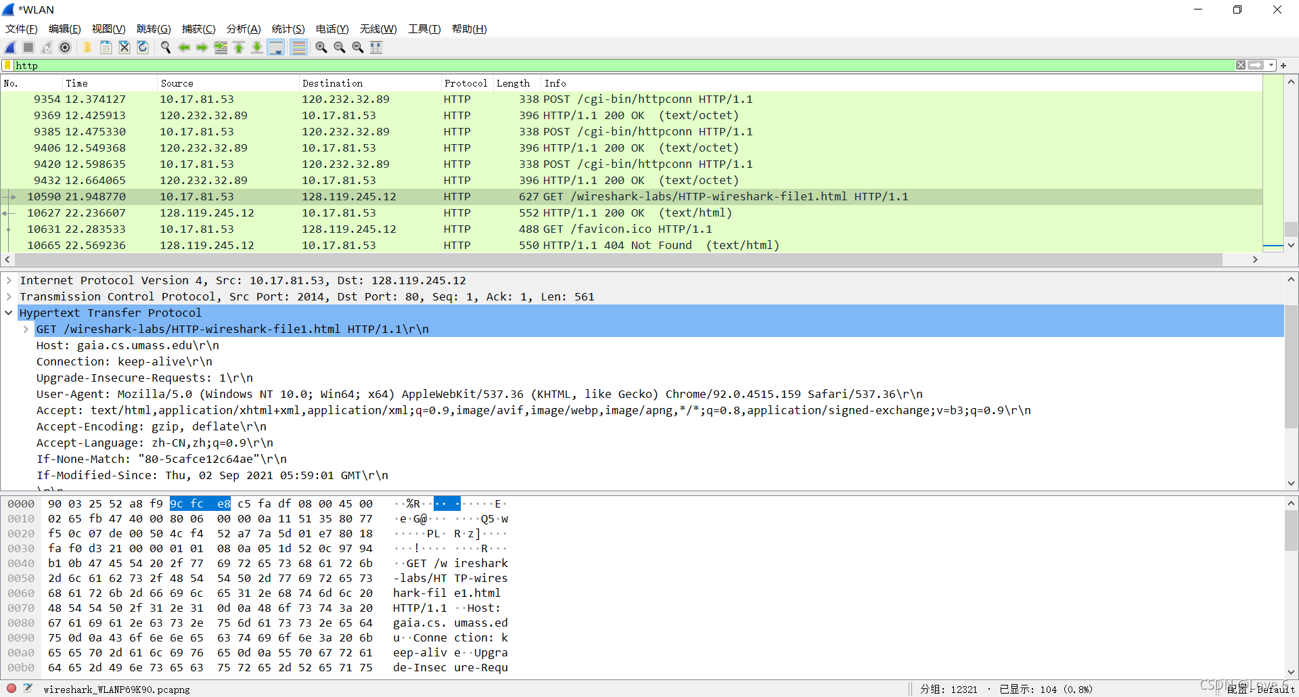Go to the previous packet with the back arrow
The image size is (1299, 697).
pyautogui.click(x=183, y=47)
